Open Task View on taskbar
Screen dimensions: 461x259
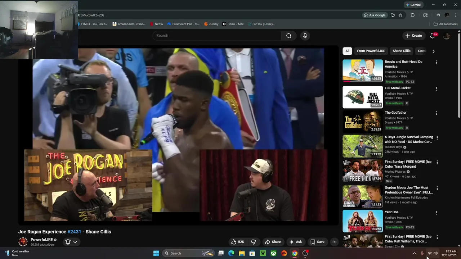221,253
